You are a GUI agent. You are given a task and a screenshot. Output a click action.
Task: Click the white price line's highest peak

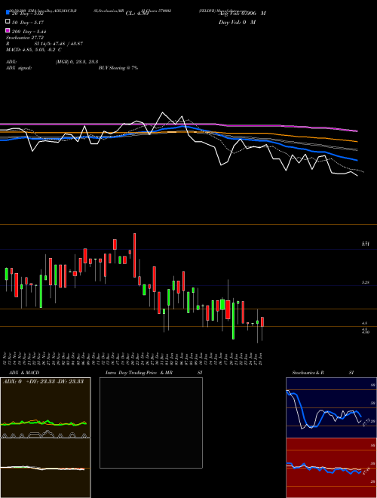point(163,112)
